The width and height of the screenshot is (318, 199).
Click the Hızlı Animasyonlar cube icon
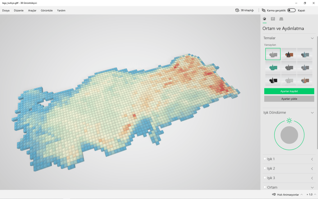click(274, 194)
